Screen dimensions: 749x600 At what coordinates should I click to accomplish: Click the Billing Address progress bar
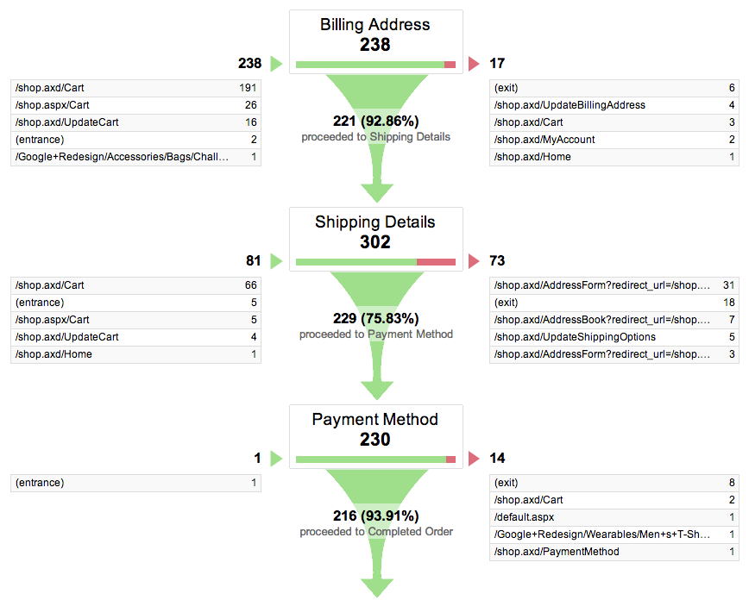click(x=375, y=65)
